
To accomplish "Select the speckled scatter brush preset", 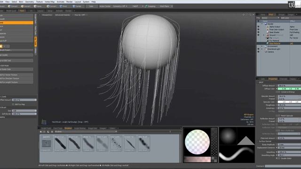I will [x=116, y=143].
